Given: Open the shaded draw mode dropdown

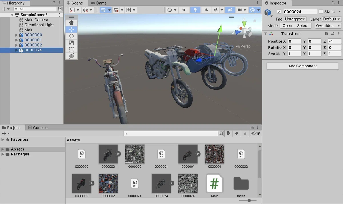Looking at the screenshot, I should (x=172, y=10).
